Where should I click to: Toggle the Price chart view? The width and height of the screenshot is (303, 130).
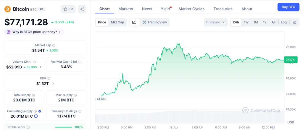(102, 22)
